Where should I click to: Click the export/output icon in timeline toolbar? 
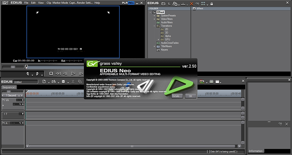[202, 81]
